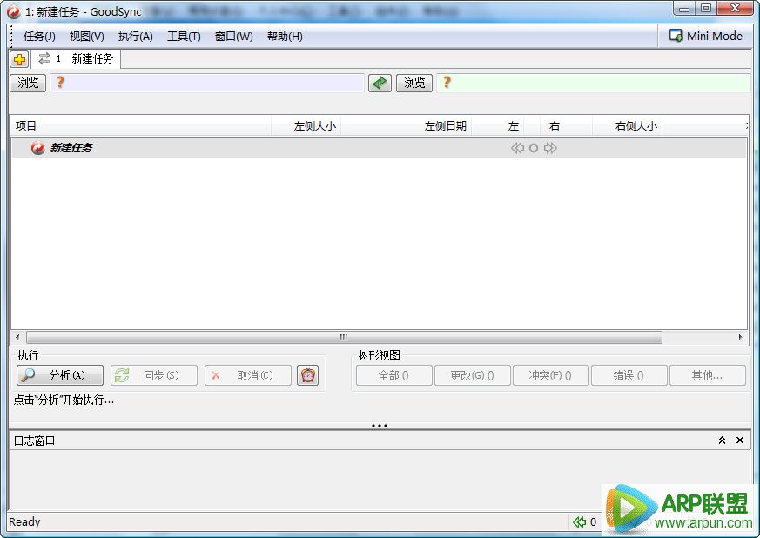
Task: Click the 冲突(F) 0 filter button
Action: 550,374
